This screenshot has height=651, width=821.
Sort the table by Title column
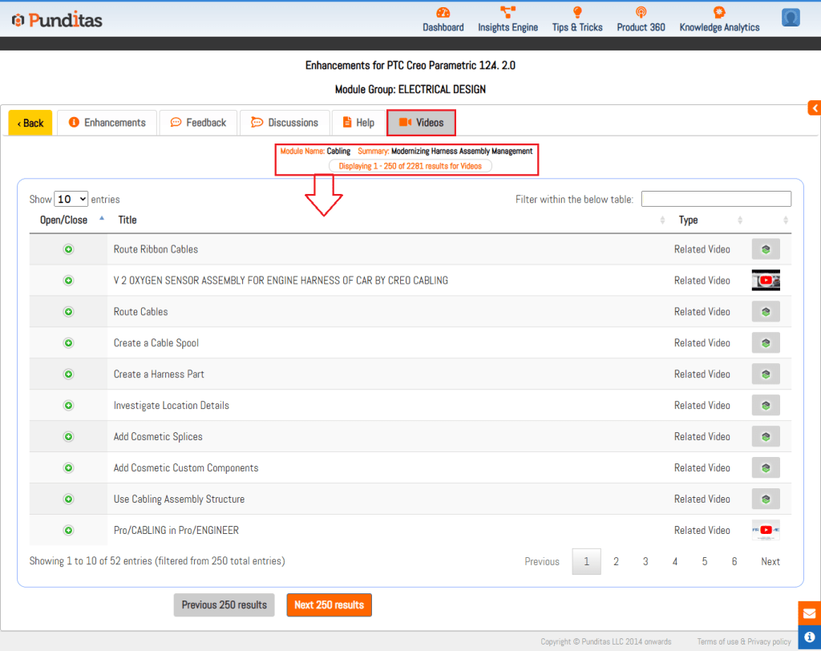pos(128,220)
